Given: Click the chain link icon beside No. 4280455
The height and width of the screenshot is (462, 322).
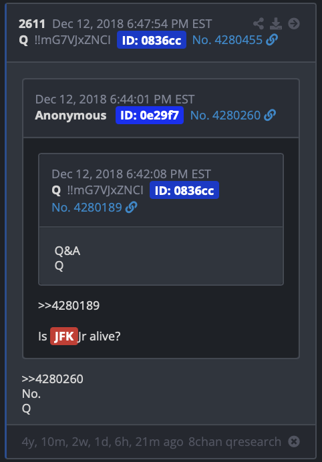Looking at the screenshot, I should click(x=272, y=40).
